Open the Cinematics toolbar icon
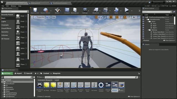Viewport: 177px width, 99px height. click(x=106, y=11)
